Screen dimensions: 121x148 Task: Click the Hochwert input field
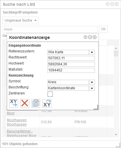coord(71,64)
